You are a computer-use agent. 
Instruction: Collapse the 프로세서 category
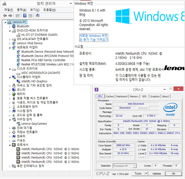click(x=10, y=145)
